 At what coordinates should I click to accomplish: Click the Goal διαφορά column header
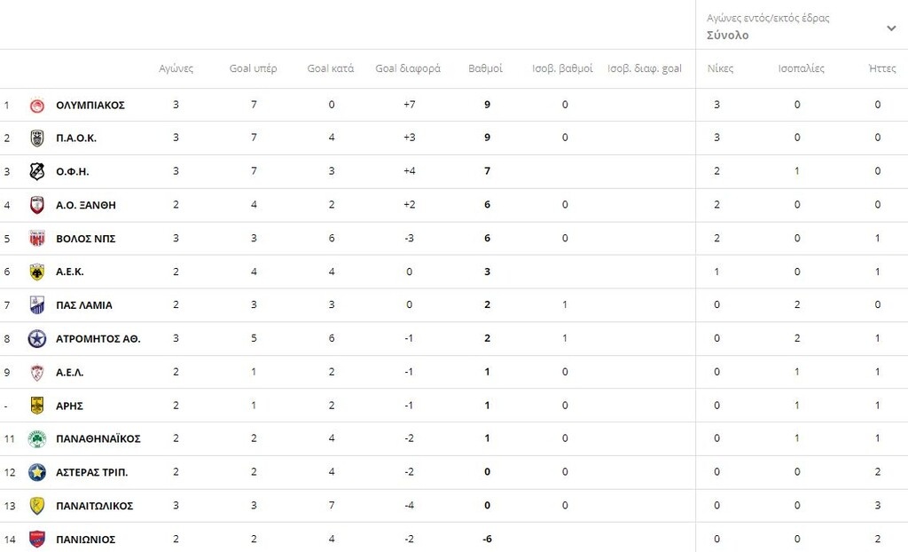pos(408,68)
